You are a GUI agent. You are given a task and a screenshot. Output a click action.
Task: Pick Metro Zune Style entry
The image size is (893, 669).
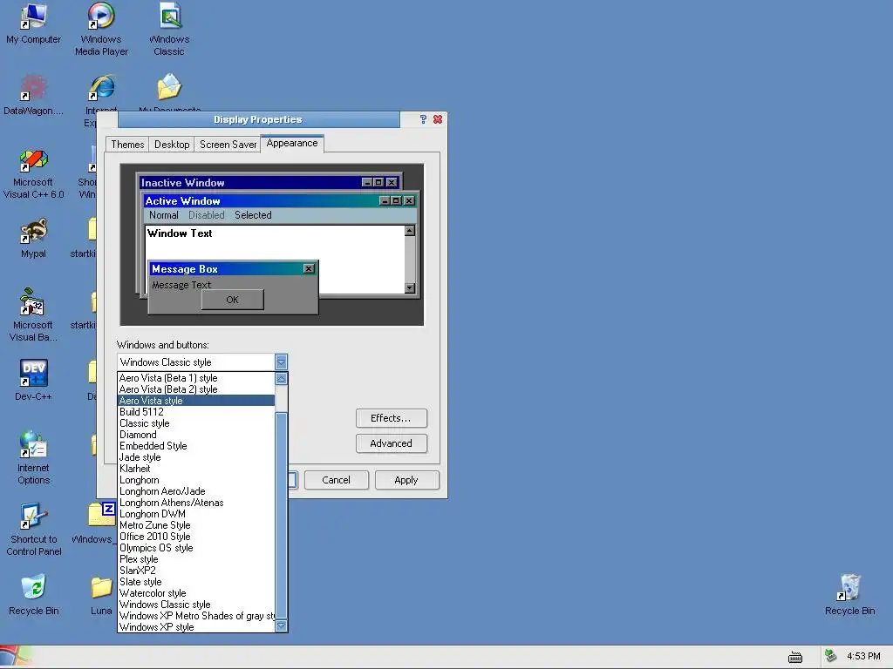tap(196, 525)
